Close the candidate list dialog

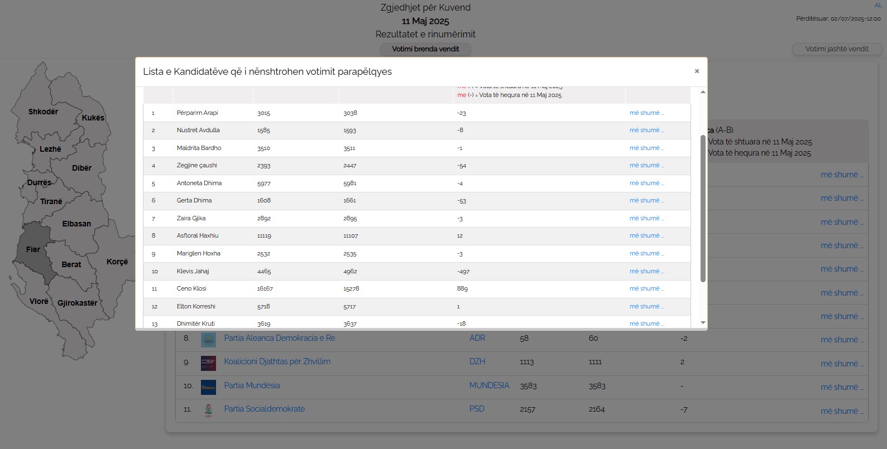point(697,71)
